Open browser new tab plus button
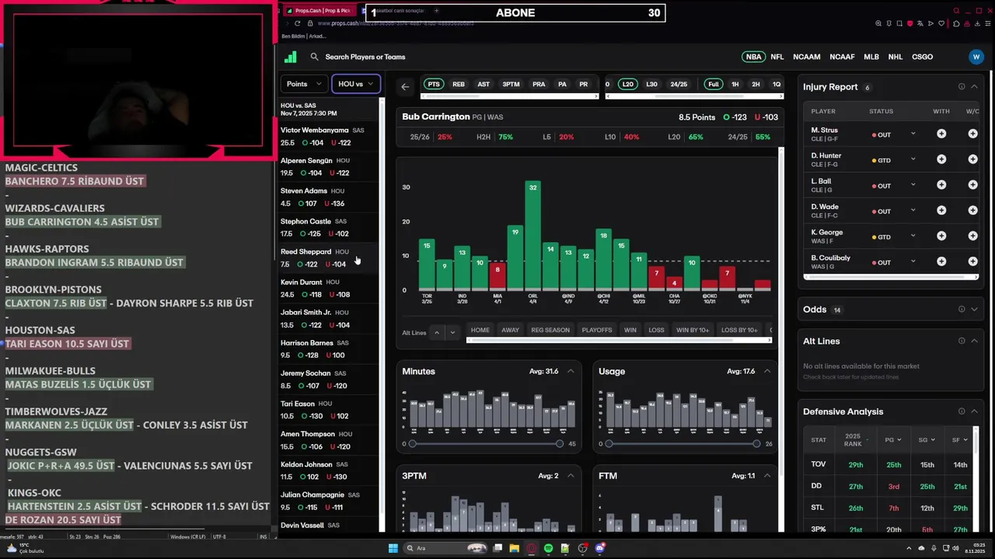The width and height of the screenshot is (995, 559). tap(436, 11)
